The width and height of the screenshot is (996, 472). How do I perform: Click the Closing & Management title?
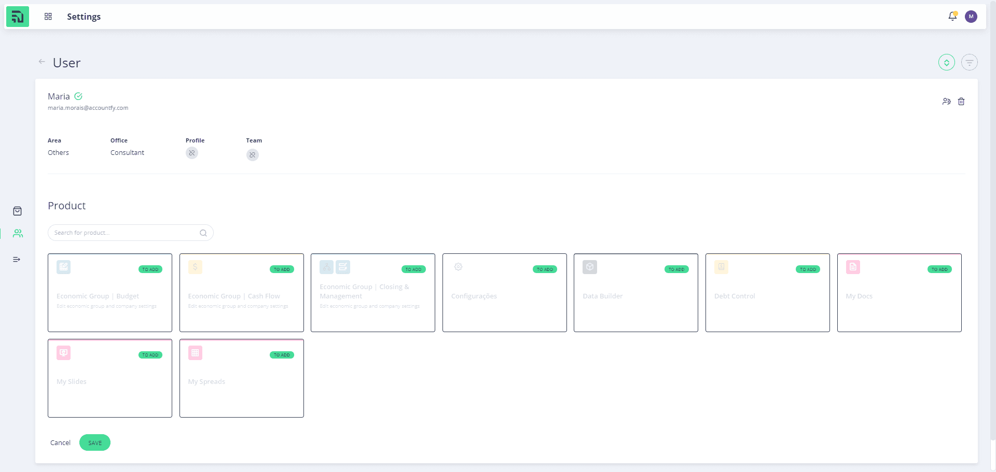[x=364, y=291]
